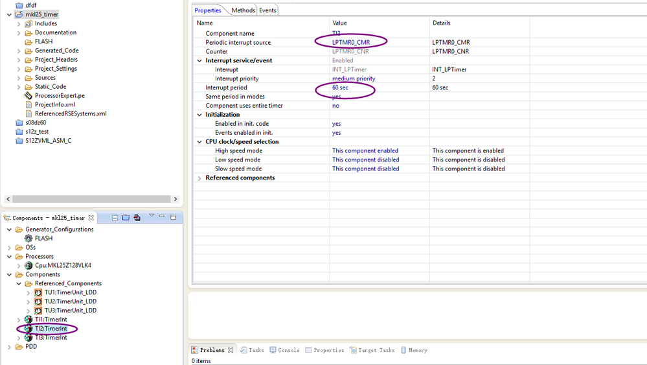Expand the Documentation folder
This screenshot has height=365, width=647.
click(19, 32)
